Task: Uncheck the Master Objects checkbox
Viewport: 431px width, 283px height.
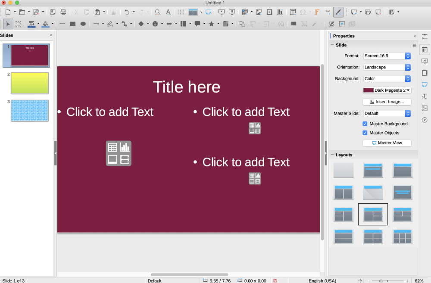Action: click(x=365, y=133)
